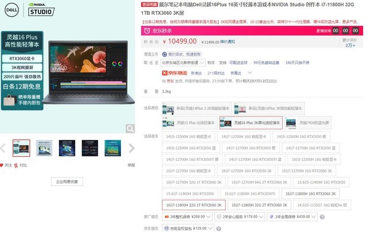Show previous product thumbnails with left arrow

coord(3,148)
